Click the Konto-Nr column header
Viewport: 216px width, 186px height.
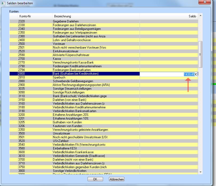pos(25,16)
